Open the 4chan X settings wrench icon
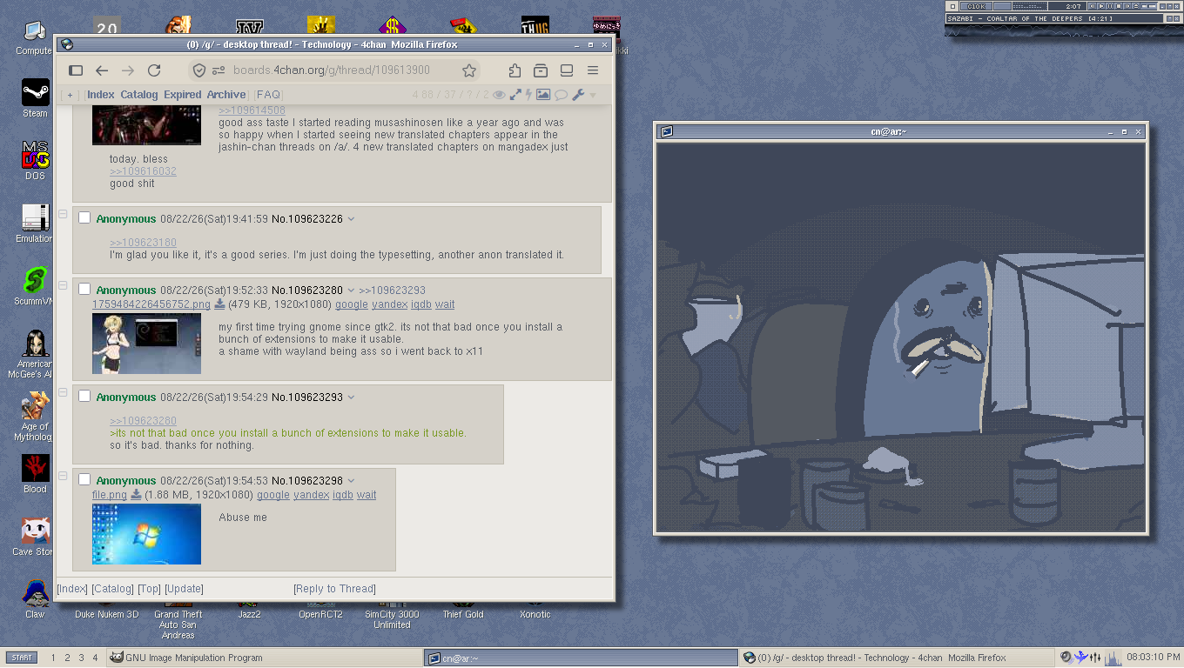This screenshot has width=1184, height=668. tap(577, 95)
